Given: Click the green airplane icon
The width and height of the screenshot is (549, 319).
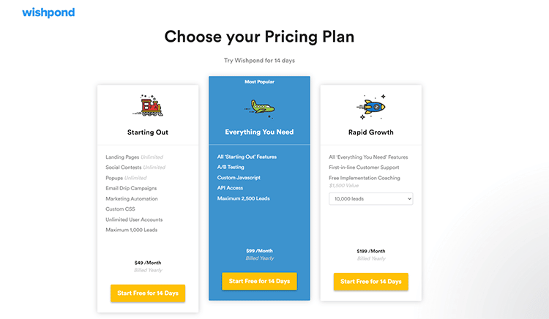Looking at the screenshot, I should (259, 107).
